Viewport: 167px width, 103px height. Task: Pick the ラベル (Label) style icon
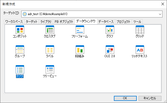pyautogui.click(x=50, y=50)
